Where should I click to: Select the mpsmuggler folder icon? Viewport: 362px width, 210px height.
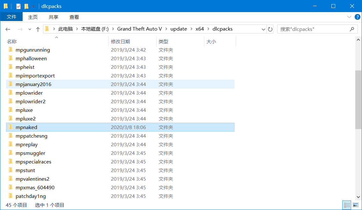[x=11, y=153]
